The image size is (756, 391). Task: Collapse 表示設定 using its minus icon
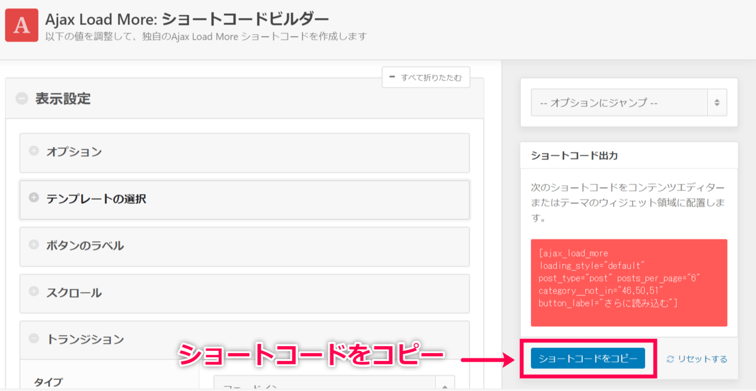coord(22,99)
